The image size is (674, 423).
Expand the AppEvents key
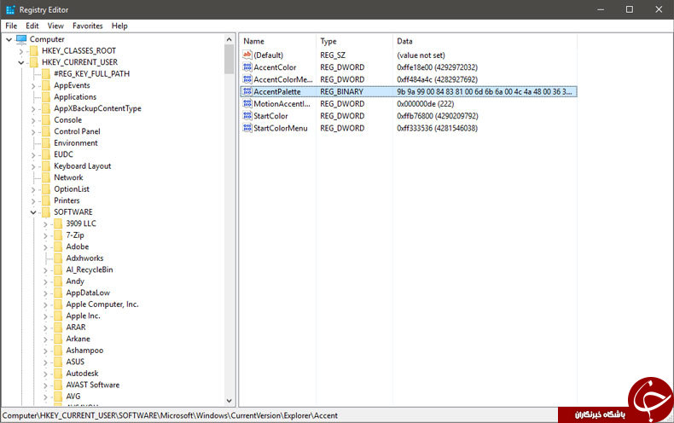pyautogui.click(x=33, y=86)
